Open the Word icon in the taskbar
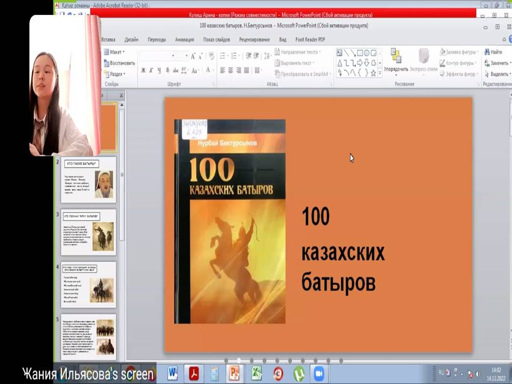Image resolution: width=512 pixels, height=384 pixels. 173,373
